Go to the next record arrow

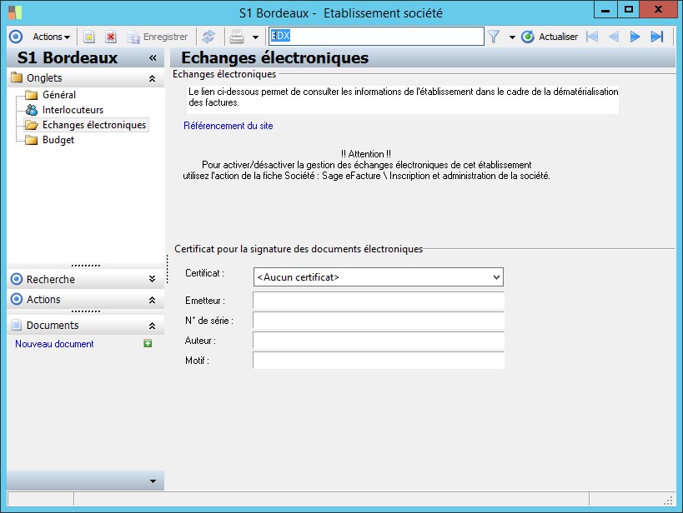pos(635,37)
